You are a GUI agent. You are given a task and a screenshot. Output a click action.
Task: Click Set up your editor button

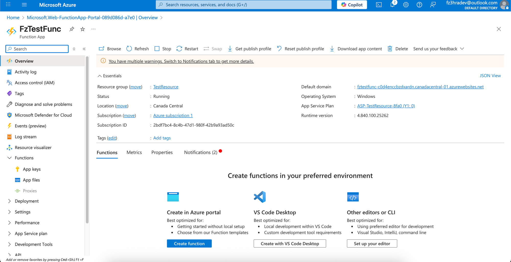(372, 244)
